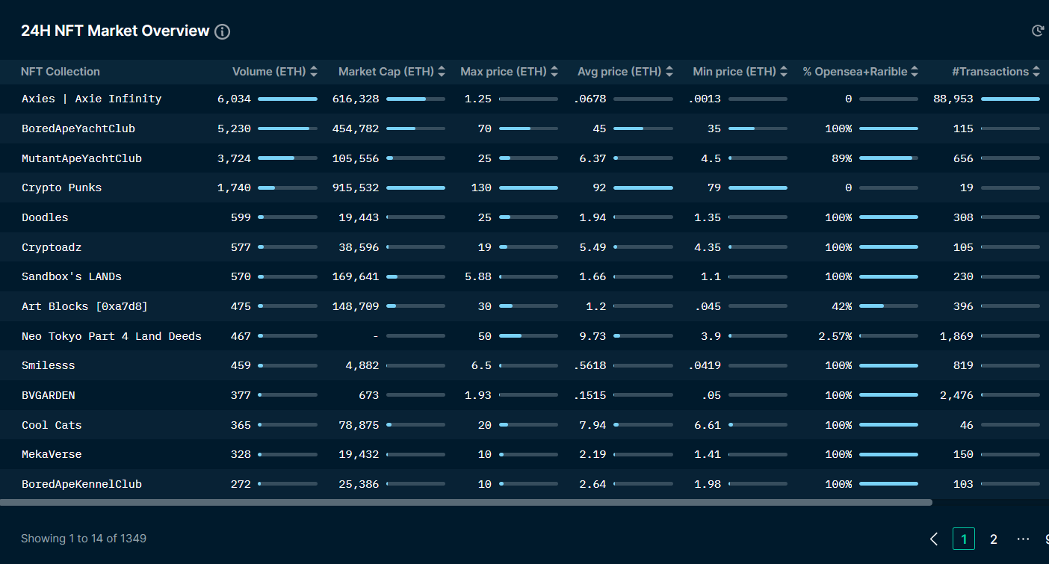The height and width of the screenshot is (564, 1049).
Task: Sort by the Avg price (ETH) column arrows
Action: [x=669, y=72]
